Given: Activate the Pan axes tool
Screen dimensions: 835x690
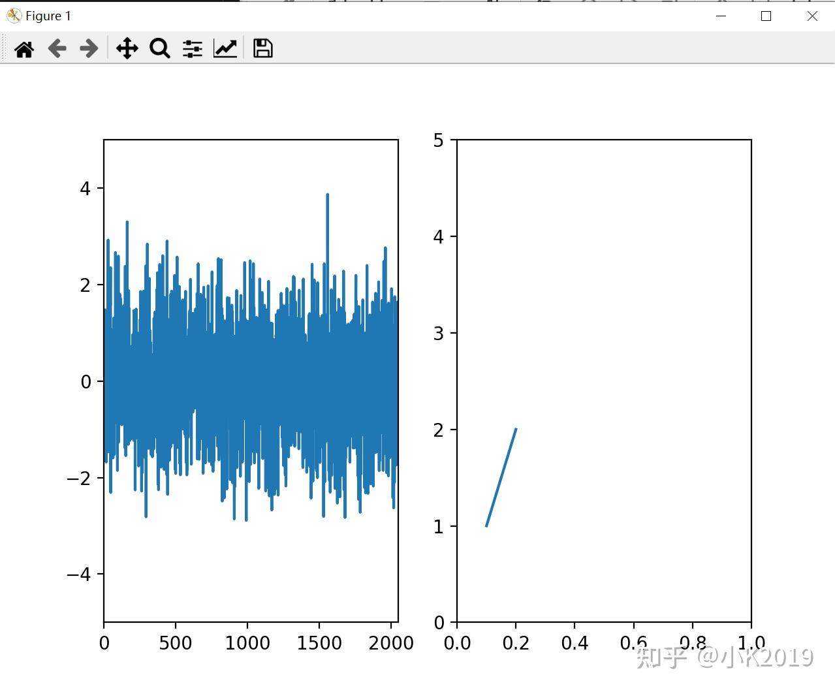Looking at the screenshot, I should [127, 48].
